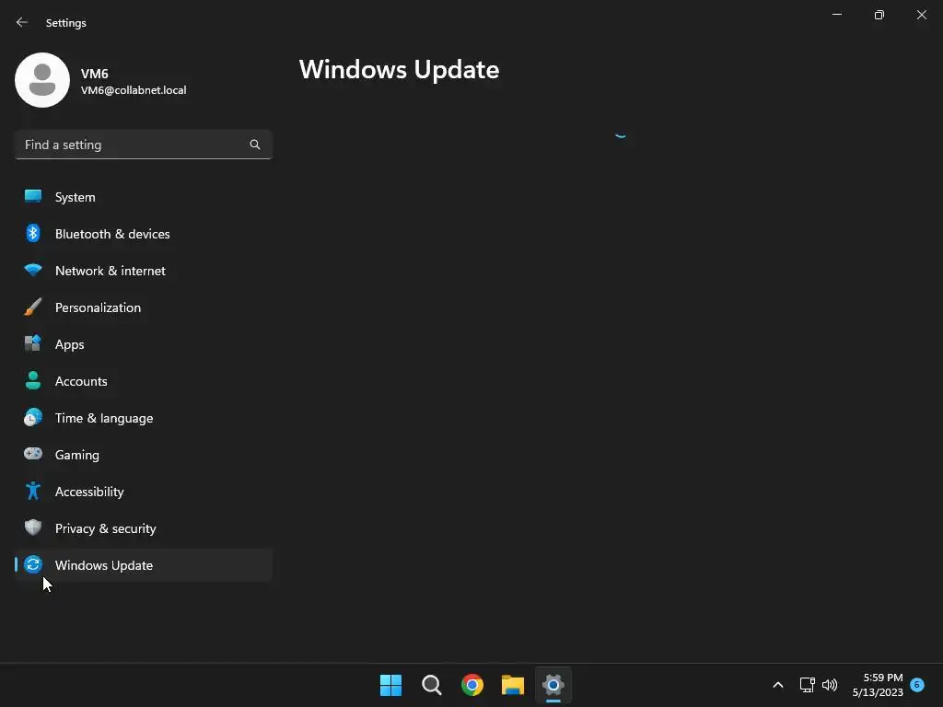
Task: Open the notification badge showing 6
Action: (x=917, y=684)
